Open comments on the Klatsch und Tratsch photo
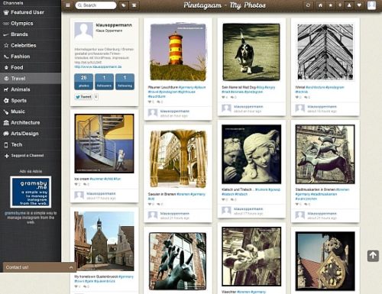This screenshot has height=294, width=382. [x=232, y=199]
